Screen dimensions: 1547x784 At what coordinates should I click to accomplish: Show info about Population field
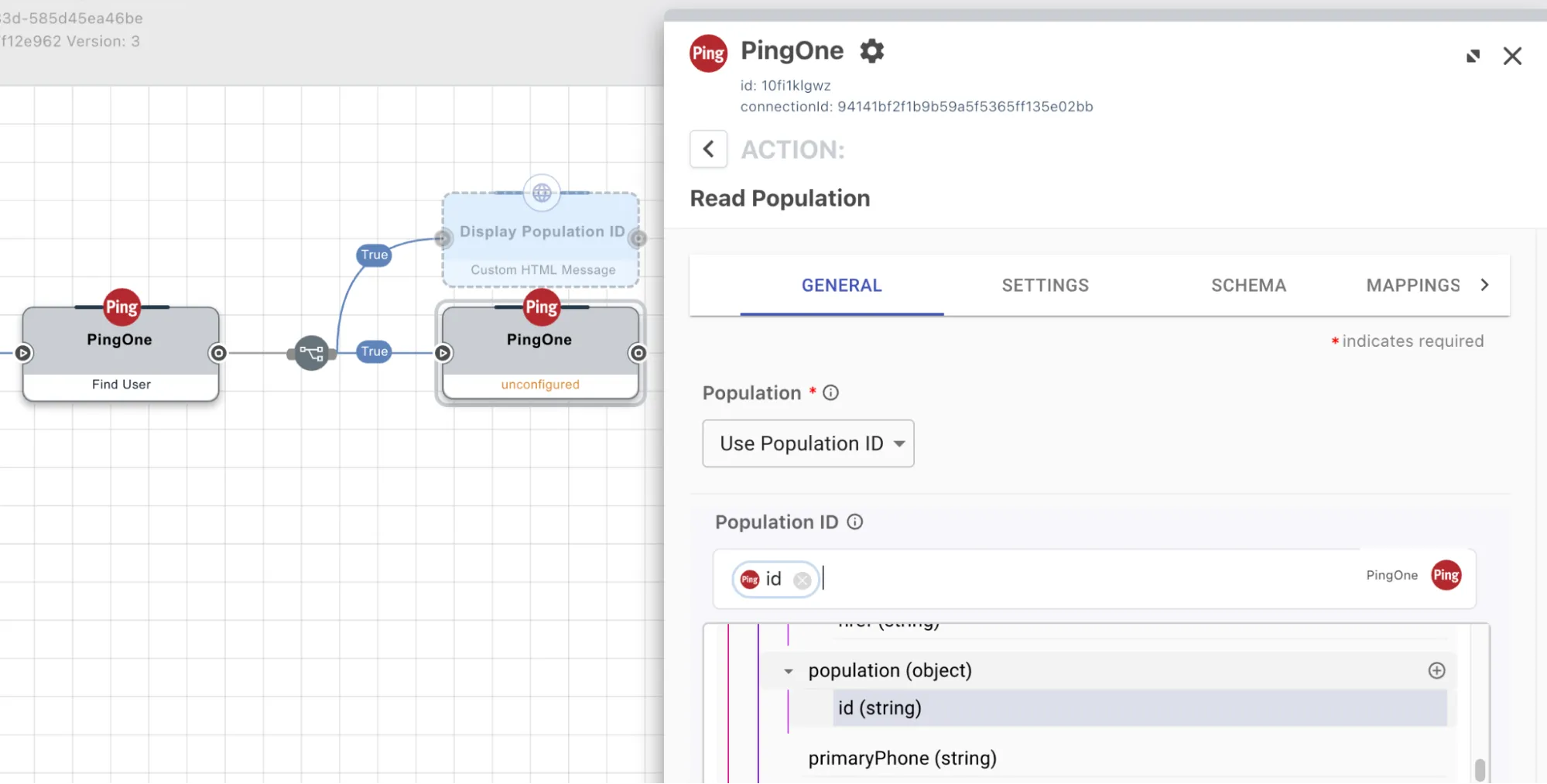click(830, 393)
